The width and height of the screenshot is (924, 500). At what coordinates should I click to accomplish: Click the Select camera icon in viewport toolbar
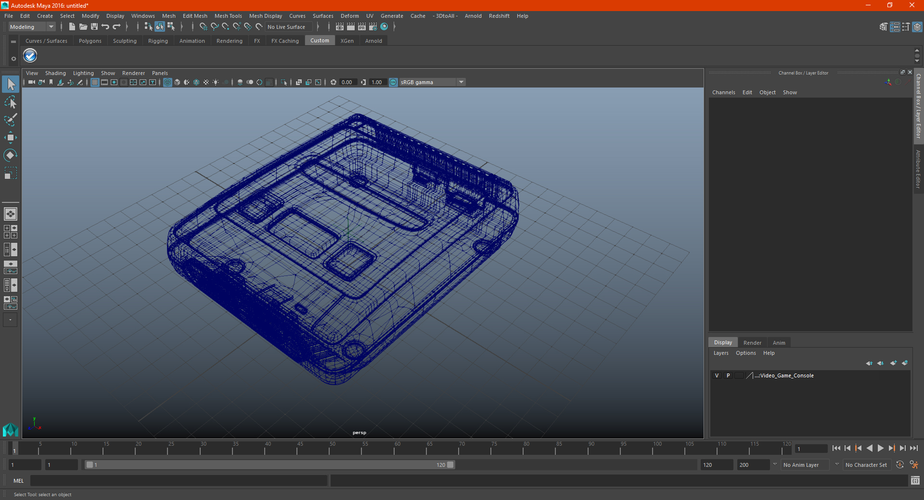[x=31, y=82]
